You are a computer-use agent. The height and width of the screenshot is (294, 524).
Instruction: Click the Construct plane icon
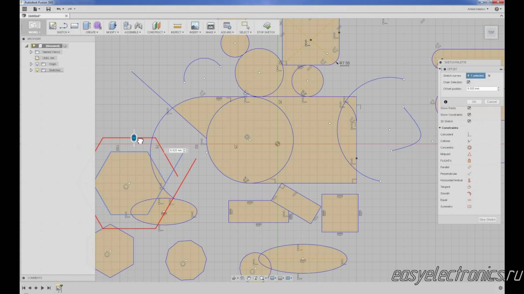click(x=156, y=26)
